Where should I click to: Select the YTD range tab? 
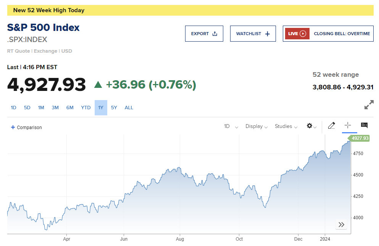click(86, 108)
